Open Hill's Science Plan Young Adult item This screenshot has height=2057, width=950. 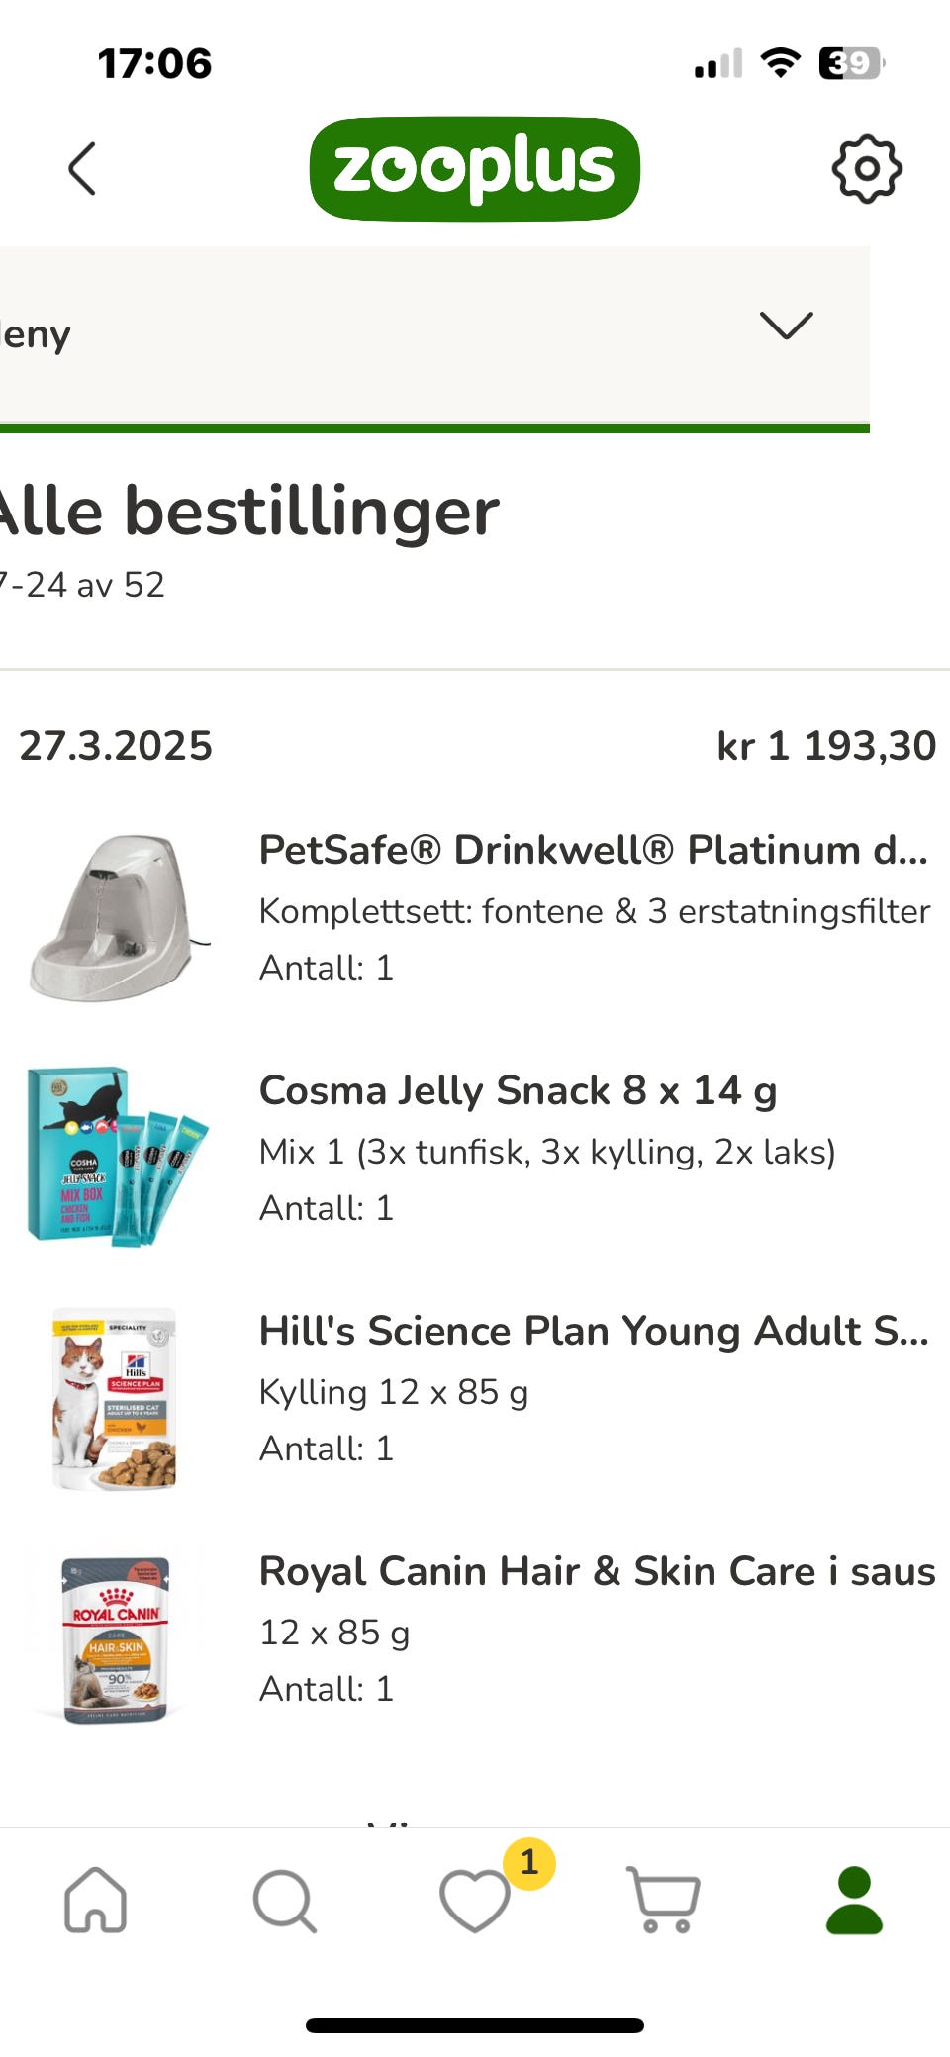tap(594, 1331)
